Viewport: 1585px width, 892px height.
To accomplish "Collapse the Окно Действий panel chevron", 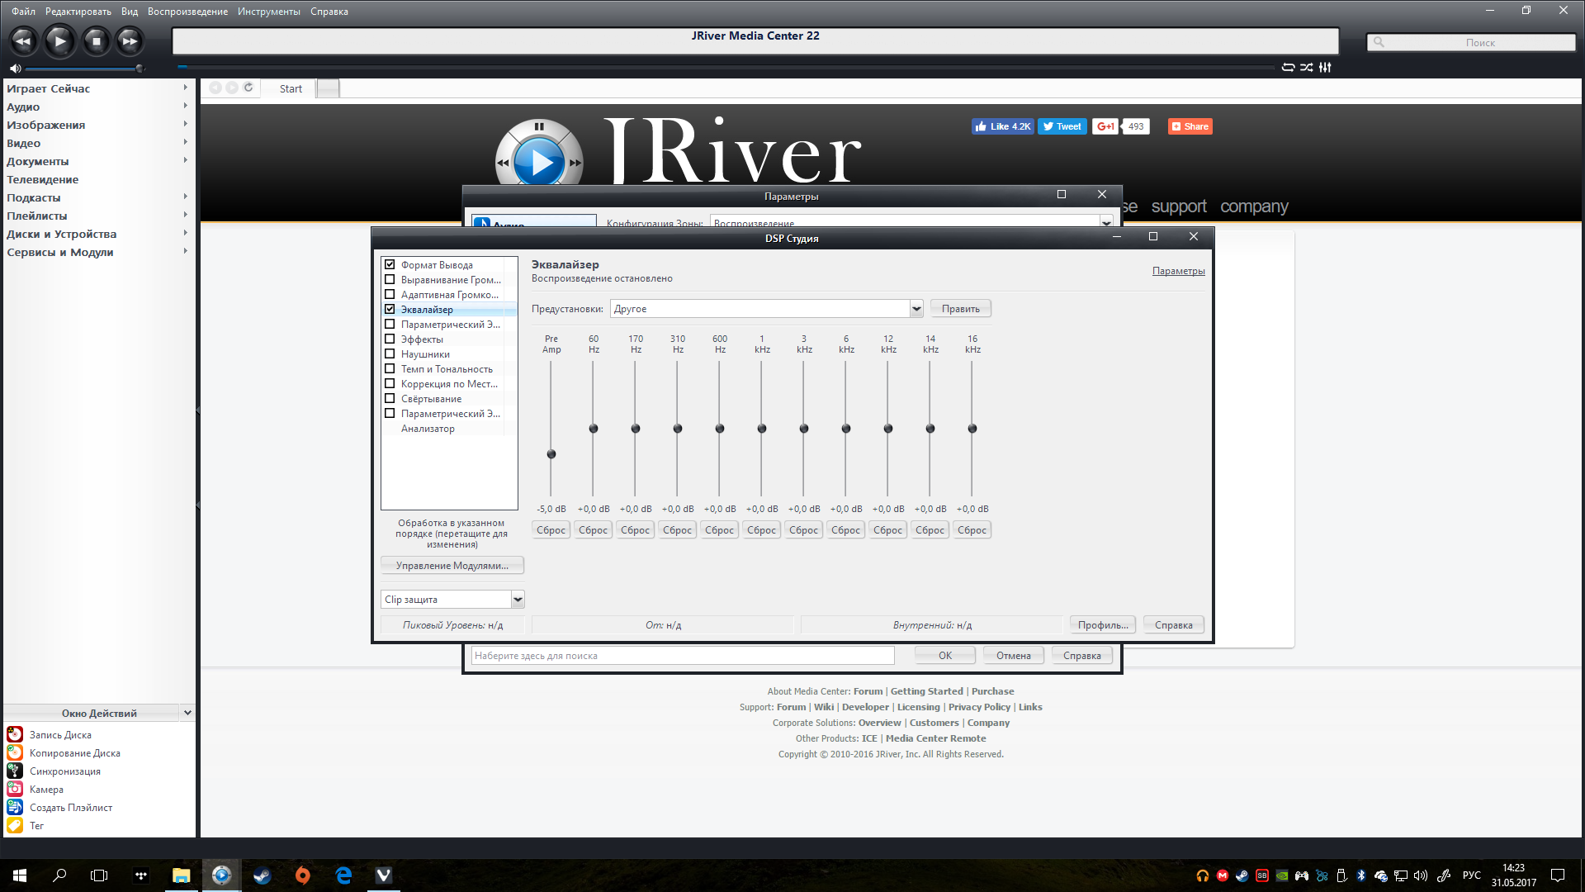I will pyautogui.click(x=187, y=713).
